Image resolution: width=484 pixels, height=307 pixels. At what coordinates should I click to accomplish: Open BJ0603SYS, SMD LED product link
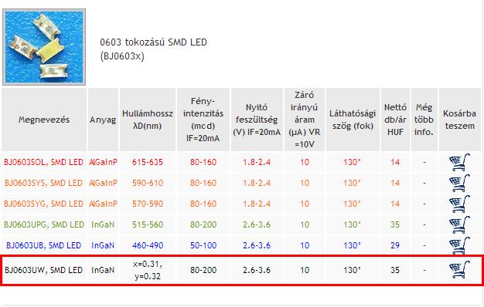43,184
